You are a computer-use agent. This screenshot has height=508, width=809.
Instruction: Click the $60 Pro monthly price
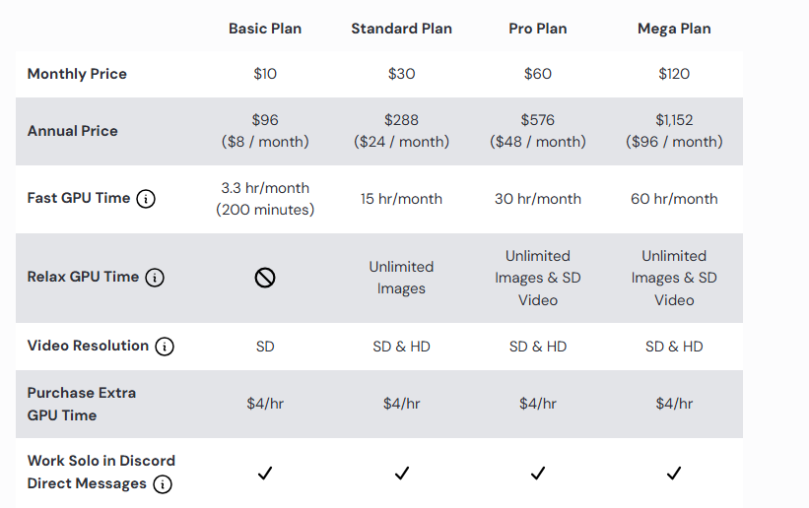[538, 74]
